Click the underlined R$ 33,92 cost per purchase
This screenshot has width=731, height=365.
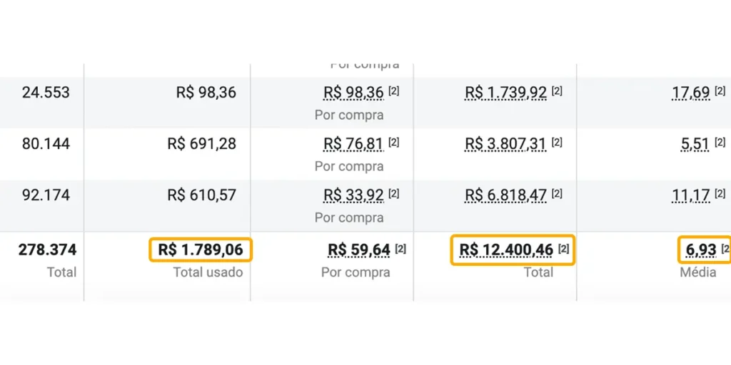(x=353, y=195)
